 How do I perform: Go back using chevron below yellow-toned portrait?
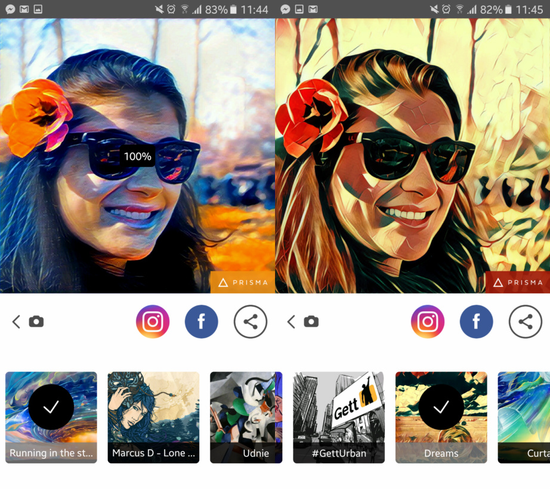point(291,322)
